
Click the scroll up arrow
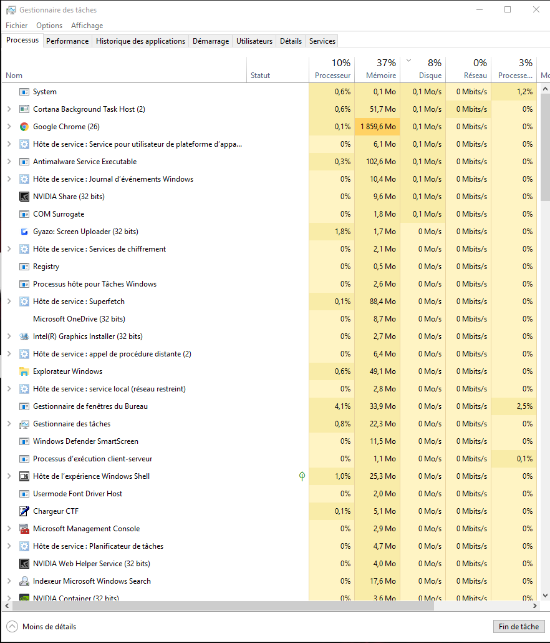click(x=545, y=89)
